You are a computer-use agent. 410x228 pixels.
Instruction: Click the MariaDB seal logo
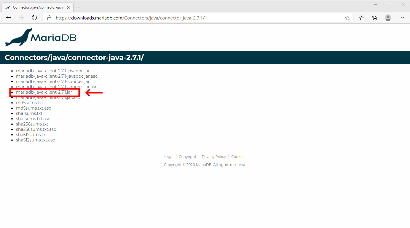[x=41, y=37]
